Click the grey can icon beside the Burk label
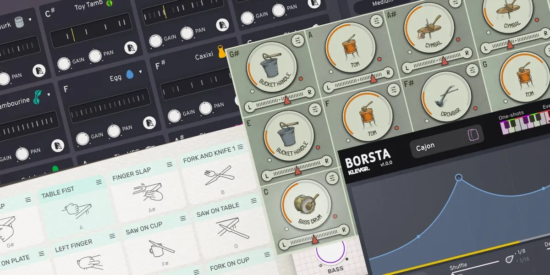The width and height of the screenshot is (550, 275). (19, 22)
